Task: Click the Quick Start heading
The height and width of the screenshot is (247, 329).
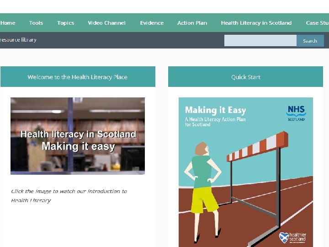Action: click(x=245, y=77)
